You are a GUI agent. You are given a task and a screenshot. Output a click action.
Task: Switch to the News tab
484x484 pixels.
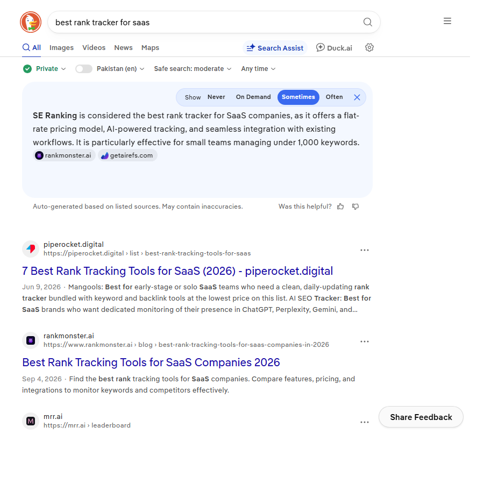[123, 47]
